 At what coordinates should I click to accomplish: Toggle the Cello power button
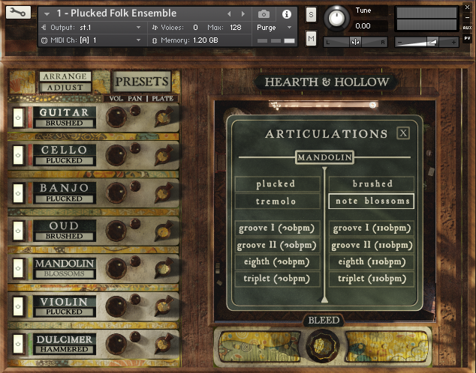click(x=18, y=155)
